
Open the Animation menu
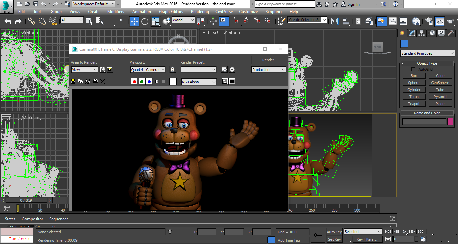point(141,11)
